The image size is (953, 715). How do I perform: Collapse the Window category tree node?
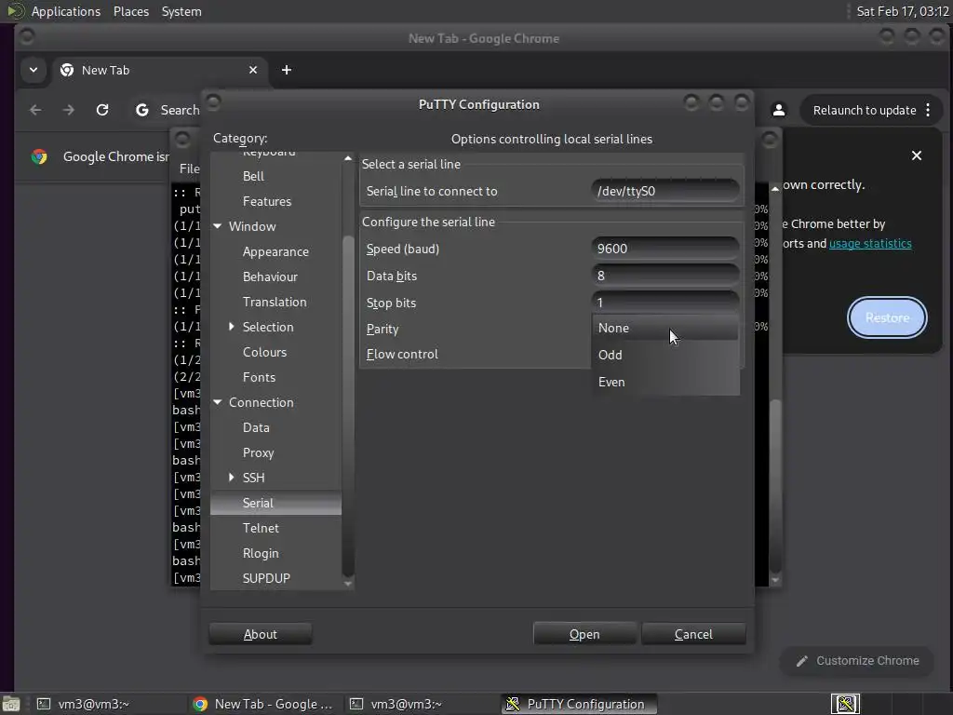218,226
